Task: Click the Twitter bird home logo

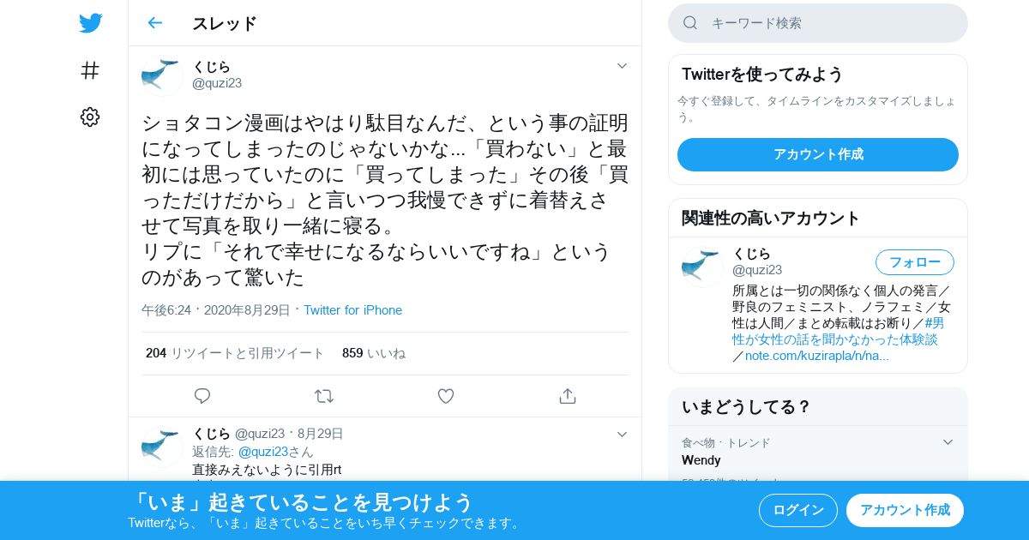Action: pos(90,23)
